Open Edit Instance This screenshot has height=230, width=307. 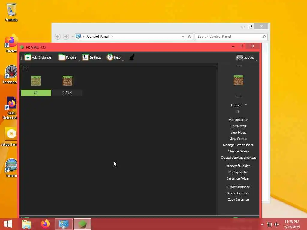pyautogui.click(x=238, y=120)
